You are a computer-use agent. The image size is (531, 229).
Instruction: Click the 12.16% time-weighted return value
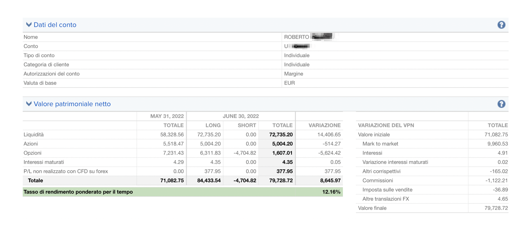[331, 192]
